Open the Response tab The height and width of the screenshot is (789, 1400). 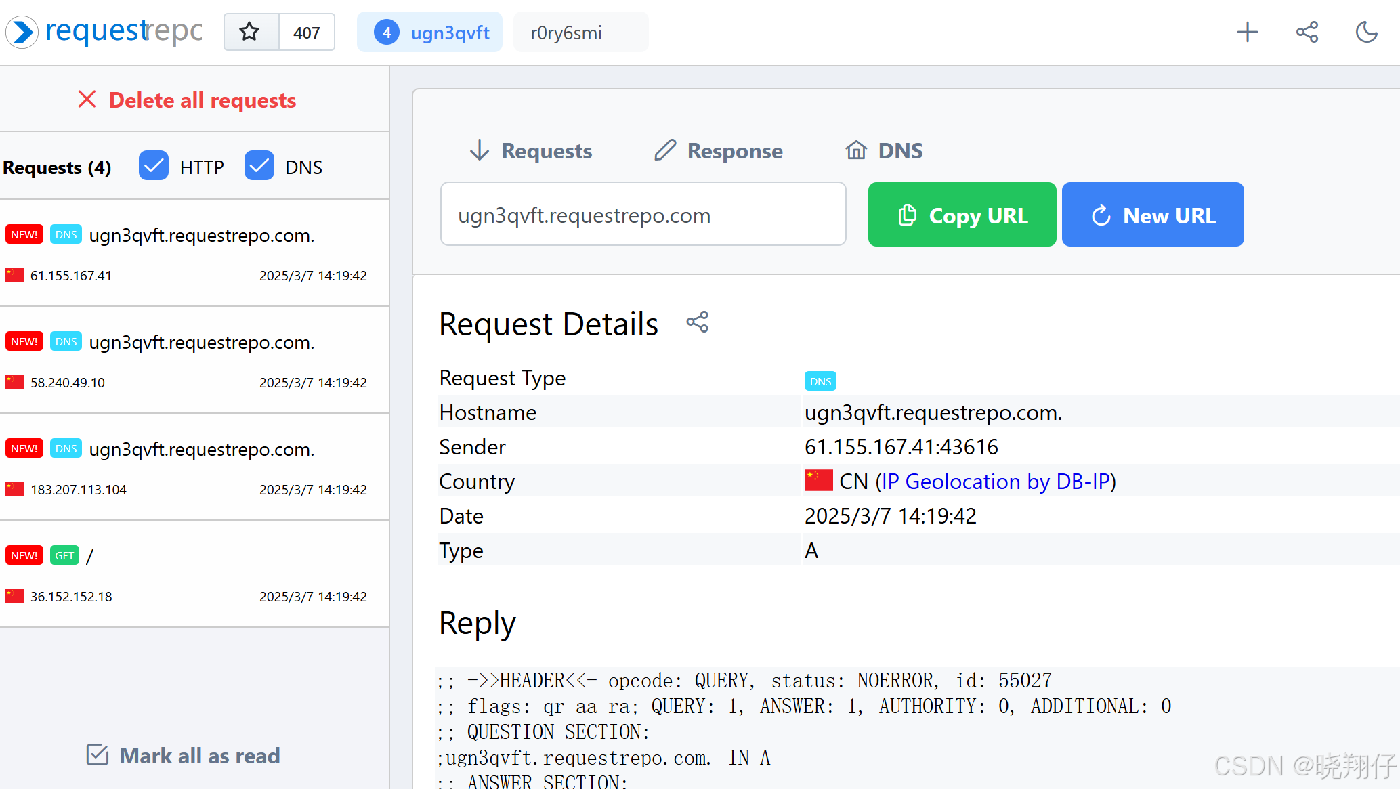point(718,150)
